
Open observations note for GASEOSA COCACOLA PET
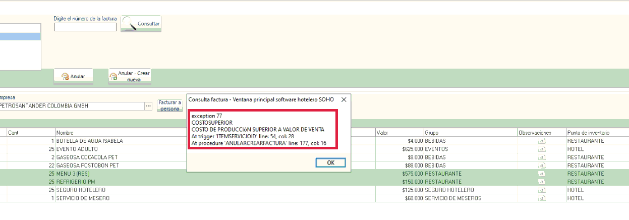click(542, 157)
